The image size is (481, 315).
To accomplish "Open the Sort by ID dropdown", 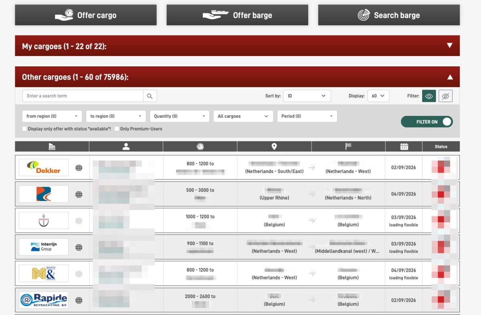I will (x=307, y=96).
